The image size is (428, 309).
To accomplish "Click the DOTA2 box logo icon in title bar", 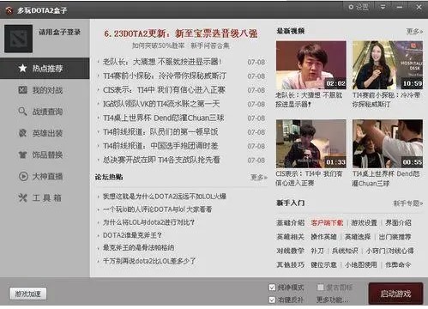I will pos(9,10).
